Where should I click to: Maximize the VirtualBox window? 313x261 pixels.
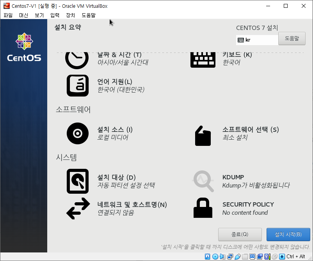(286, 6)
